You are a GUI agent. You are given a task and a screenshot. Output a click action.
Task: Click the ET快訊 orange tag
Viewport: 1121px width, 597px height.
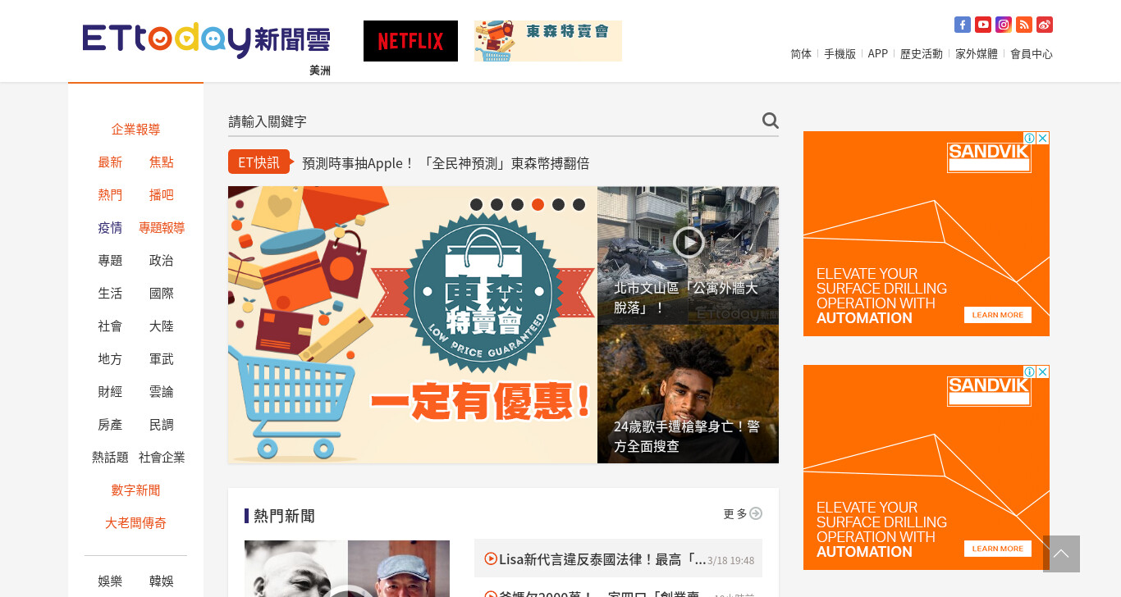[x=259, y=162]
